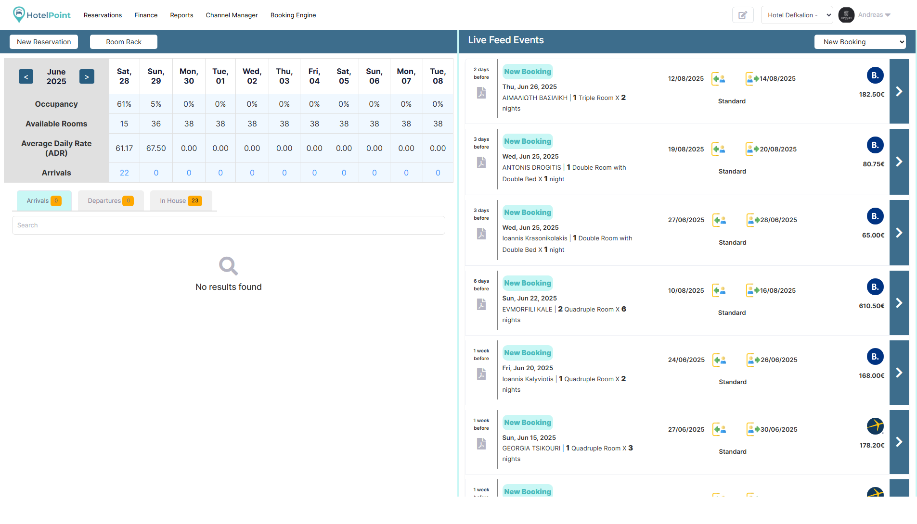The image size is (917, 524).
Task: Click Booking.com badge on 80.75€ booking
Action: 875,145
